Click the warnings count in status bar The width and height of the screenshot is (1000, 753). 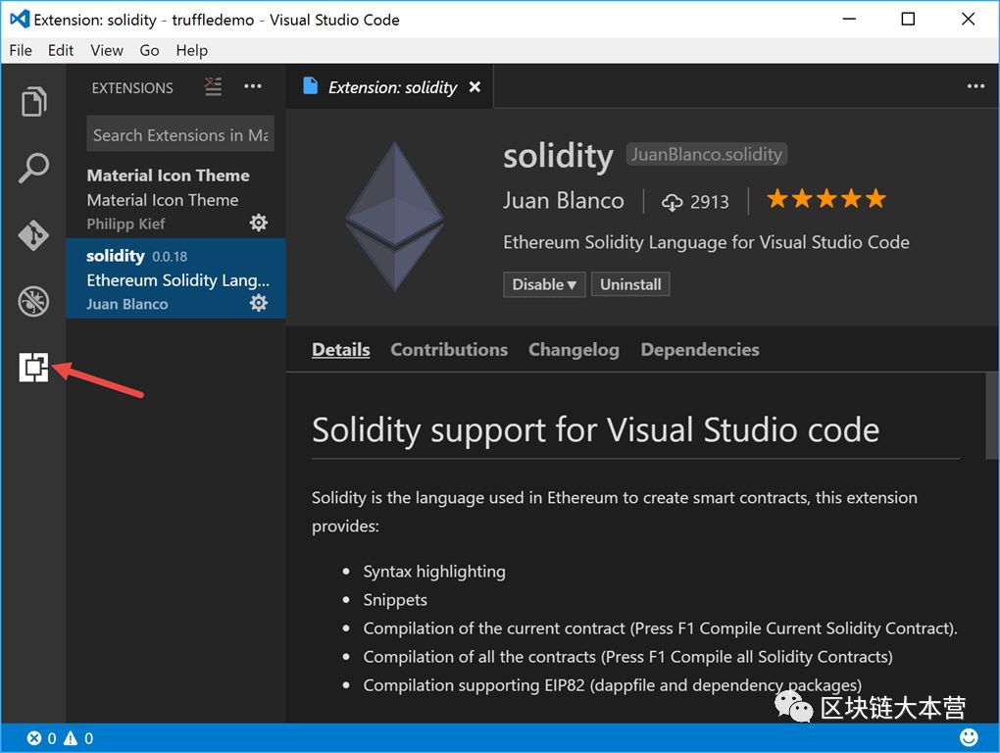click(x=78, y=738)
